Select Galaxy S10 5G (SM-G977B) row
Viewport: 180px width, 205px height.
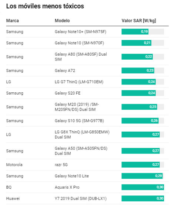click(87, 121)
